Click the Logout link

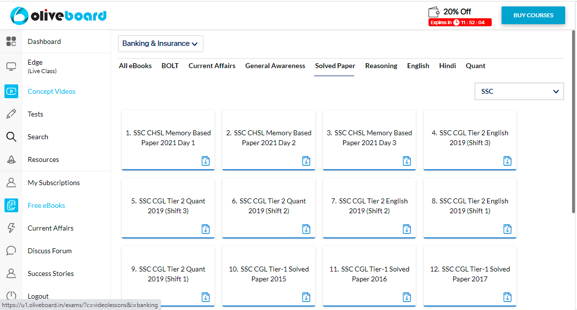pyautogui.click(x=38, y=296)
